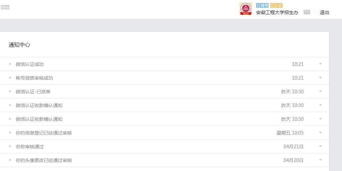Open the 微信认证-已派单 notification
This screenshot has height=171, width=342.
coord(33,92)
